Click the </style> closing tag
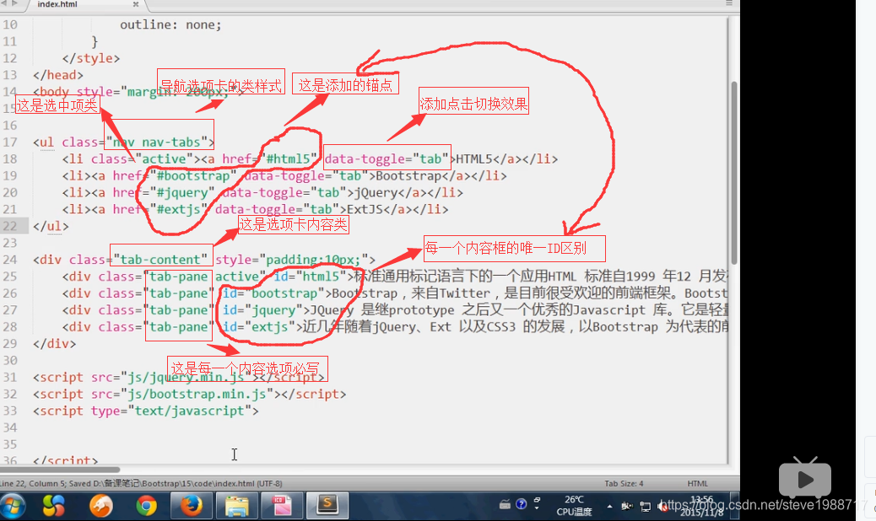 90,58
